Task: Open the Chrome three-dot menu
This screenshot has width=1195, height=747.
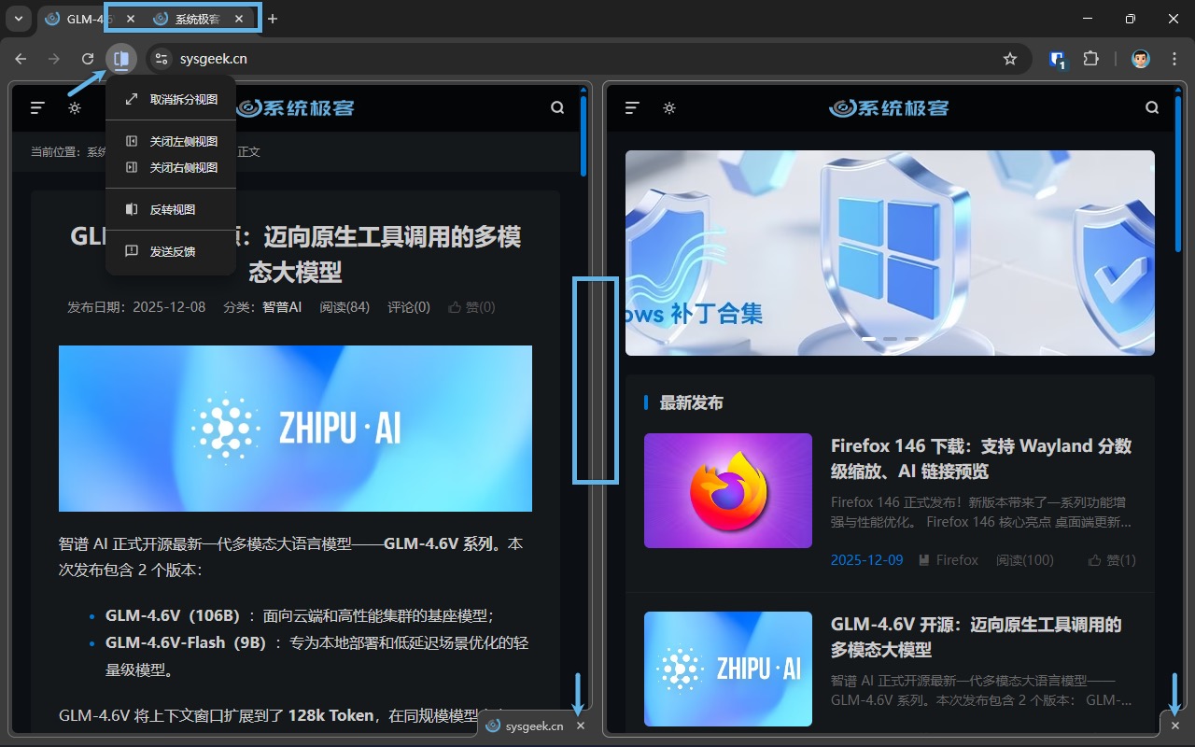Action: (x=1174, y=58)
